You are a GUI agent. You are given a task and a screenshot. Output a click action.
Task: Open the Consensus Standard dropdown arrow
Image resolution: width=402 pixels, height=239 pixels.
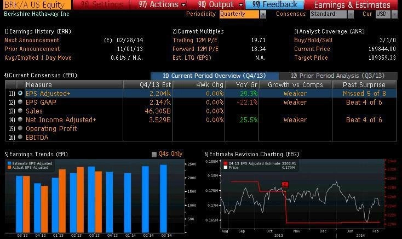[351, 14]
